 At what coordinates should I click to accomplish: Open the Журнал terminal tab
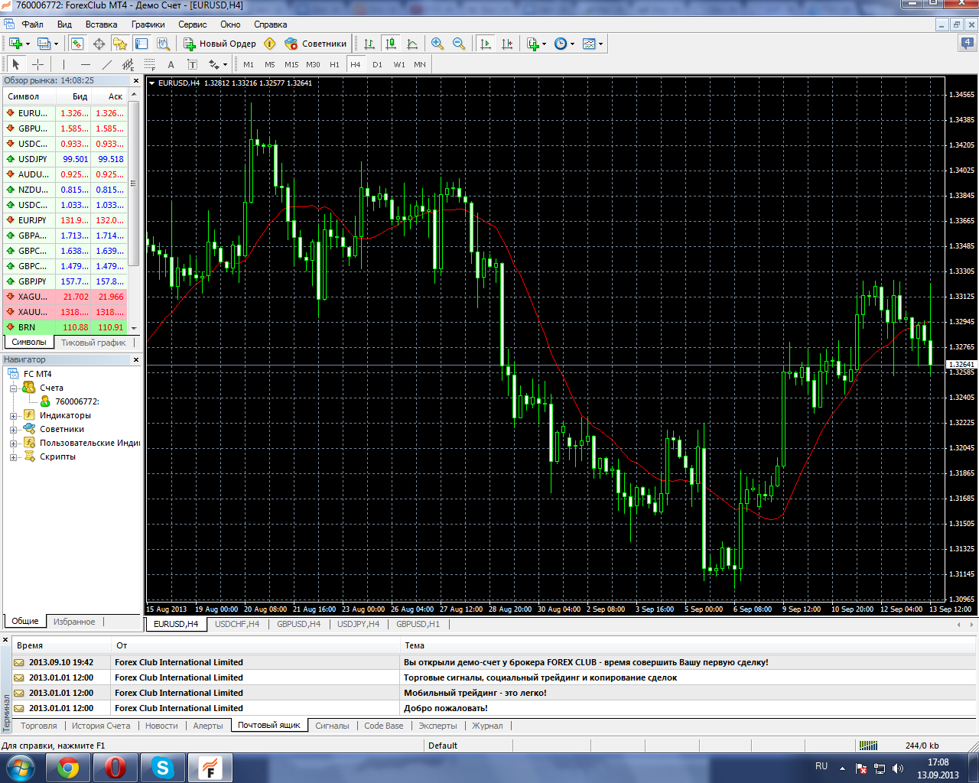pos(487,726)
